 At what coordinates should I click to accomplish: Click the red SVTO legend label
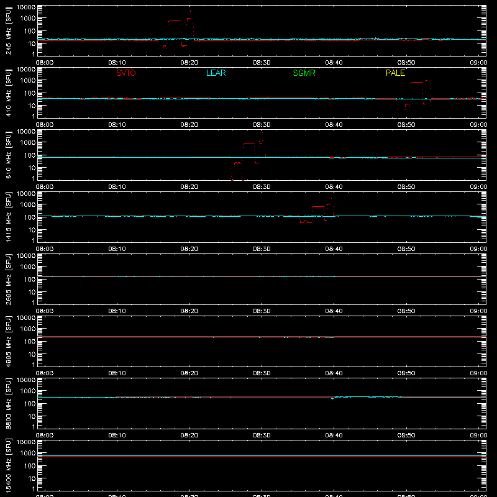[126, 73]
